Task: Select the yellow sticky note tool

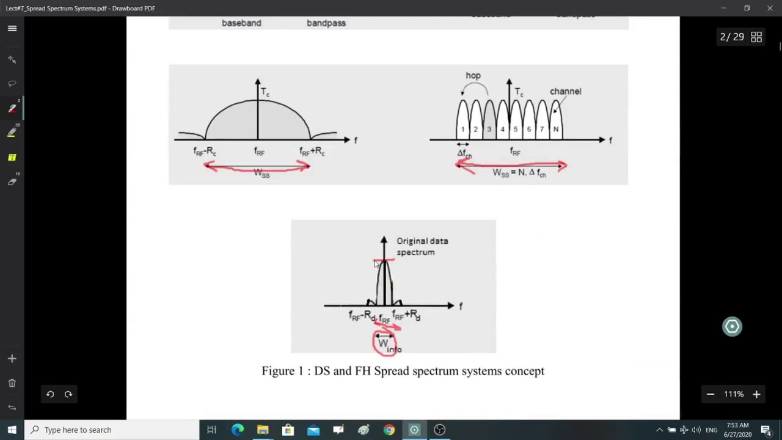Action: pos(12,157)
